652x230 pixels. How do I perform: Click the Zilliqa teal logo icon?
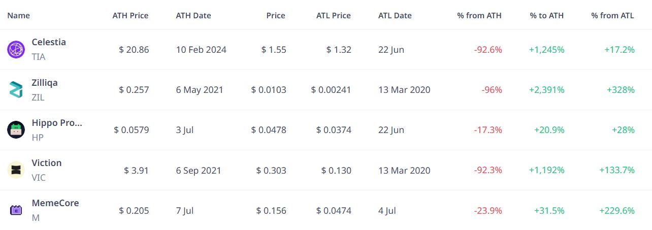point(16,89)
